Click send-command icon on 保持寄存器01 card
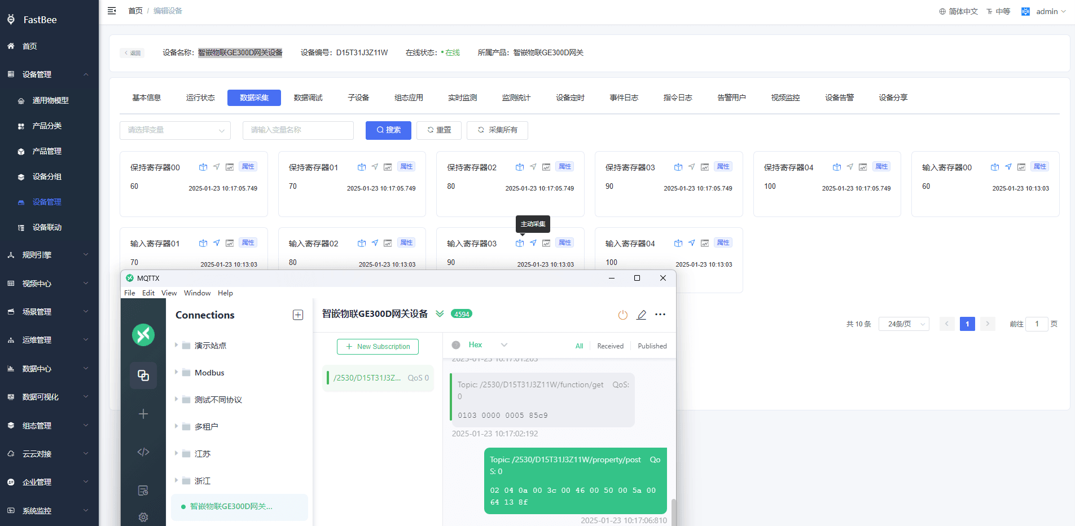The width and height of the screenshot is (1075, 526). [375, 167]
